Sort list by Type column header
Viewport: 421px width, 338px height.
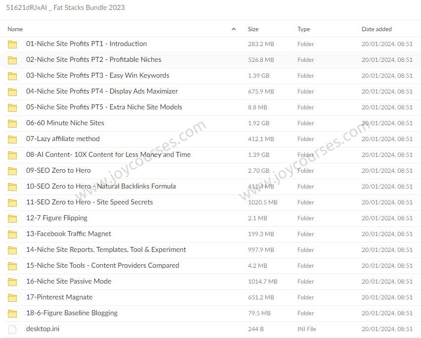pos(303,29)
